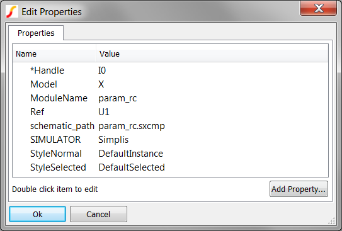The height and width of the screenshot is (231, 342).
Task: Close the Edit Properties dialog
Action: 318,8
